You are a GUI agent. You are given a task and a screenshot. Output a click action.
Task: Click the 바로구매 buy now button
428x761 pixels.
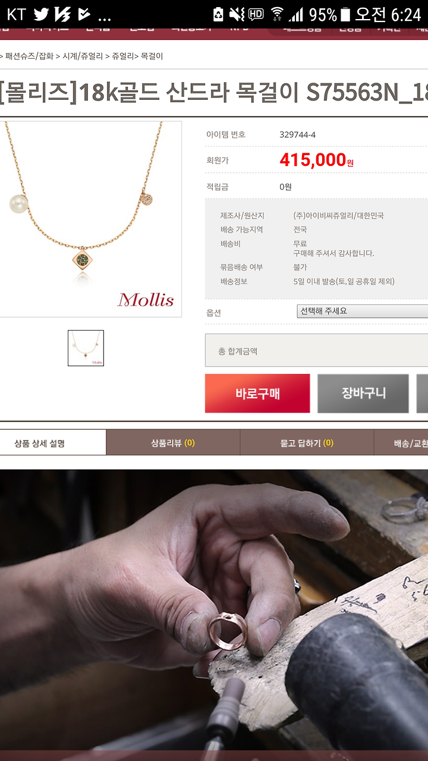tap(257, 393)
